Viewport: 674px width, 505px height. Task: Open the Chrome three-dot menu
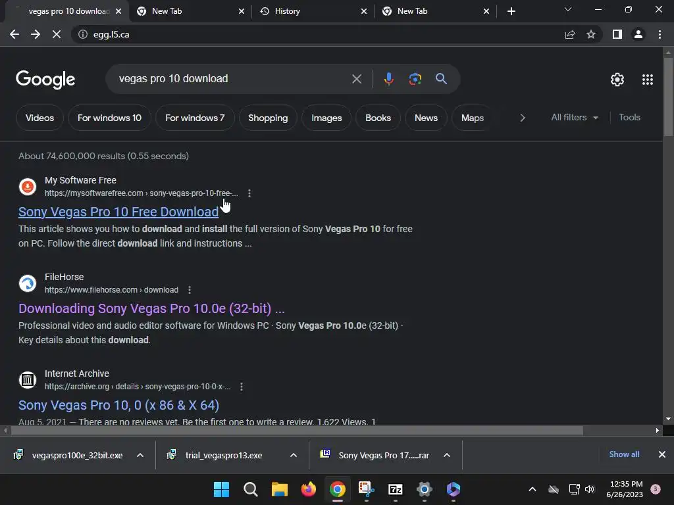(660, 34)
